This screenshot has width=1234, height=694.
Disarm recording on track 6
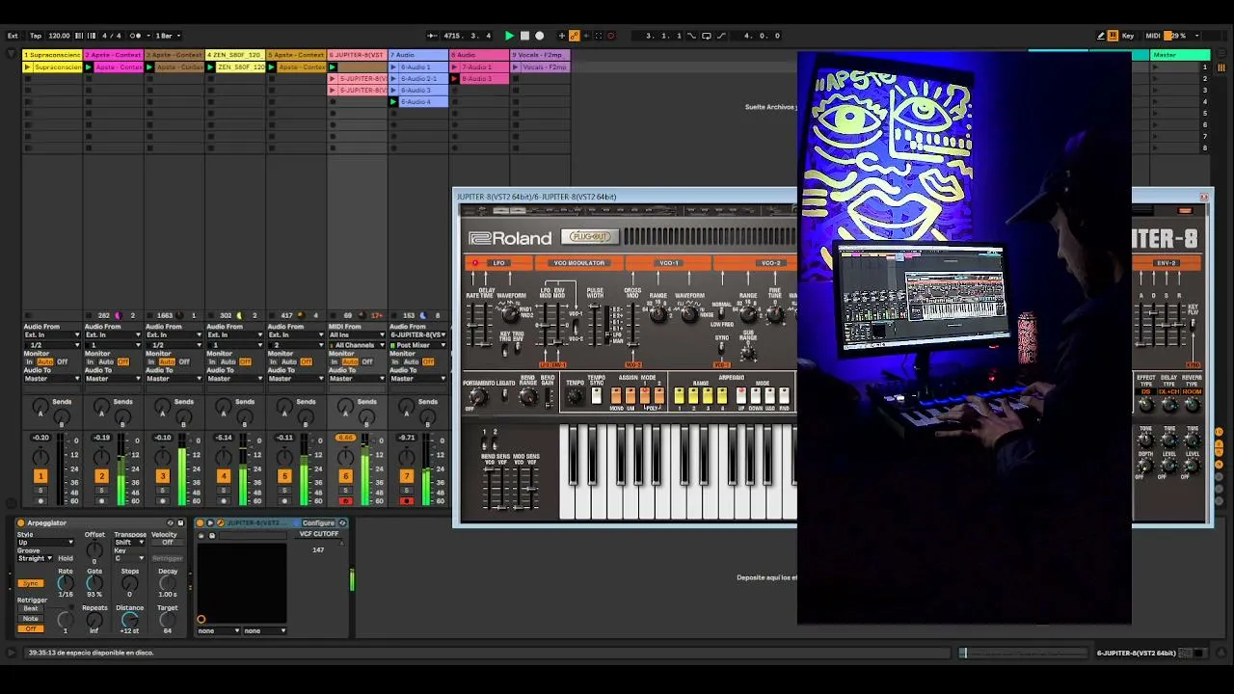345,501
